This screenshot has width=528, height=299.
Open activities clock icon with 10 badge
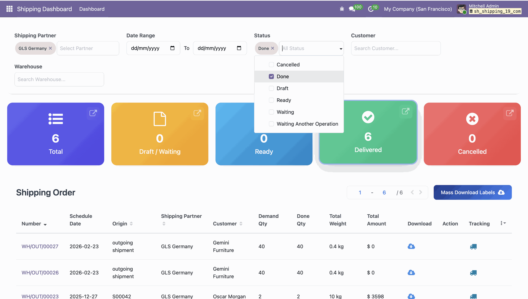click(x=371, y=9)
